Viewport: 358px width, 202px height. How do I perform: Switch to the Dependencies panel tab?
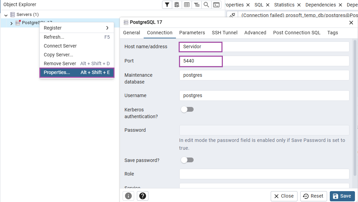(x=321, y=5)
